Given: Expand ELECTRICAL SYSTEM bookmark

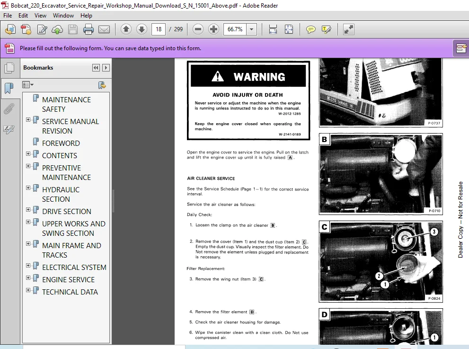Looking at the screenshot, I should (x=28, y=266).
